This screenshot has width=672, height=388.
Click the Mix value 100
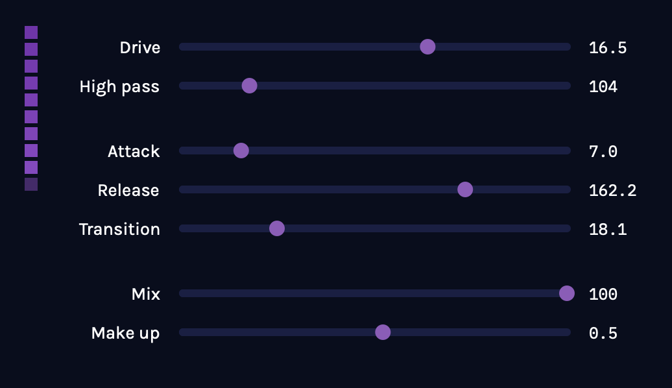click(603, 294)
